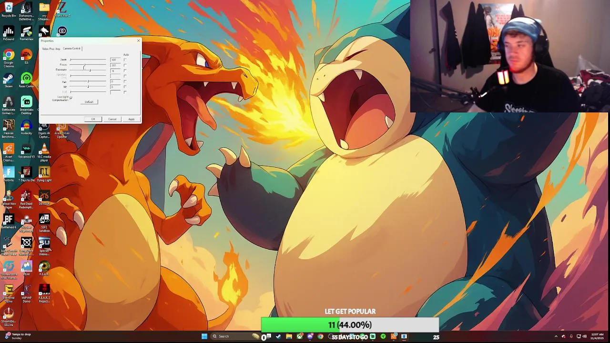Open File Explorer from the taskbar
Viewport: 610px width, 343px height.
(x=289, y=336)
